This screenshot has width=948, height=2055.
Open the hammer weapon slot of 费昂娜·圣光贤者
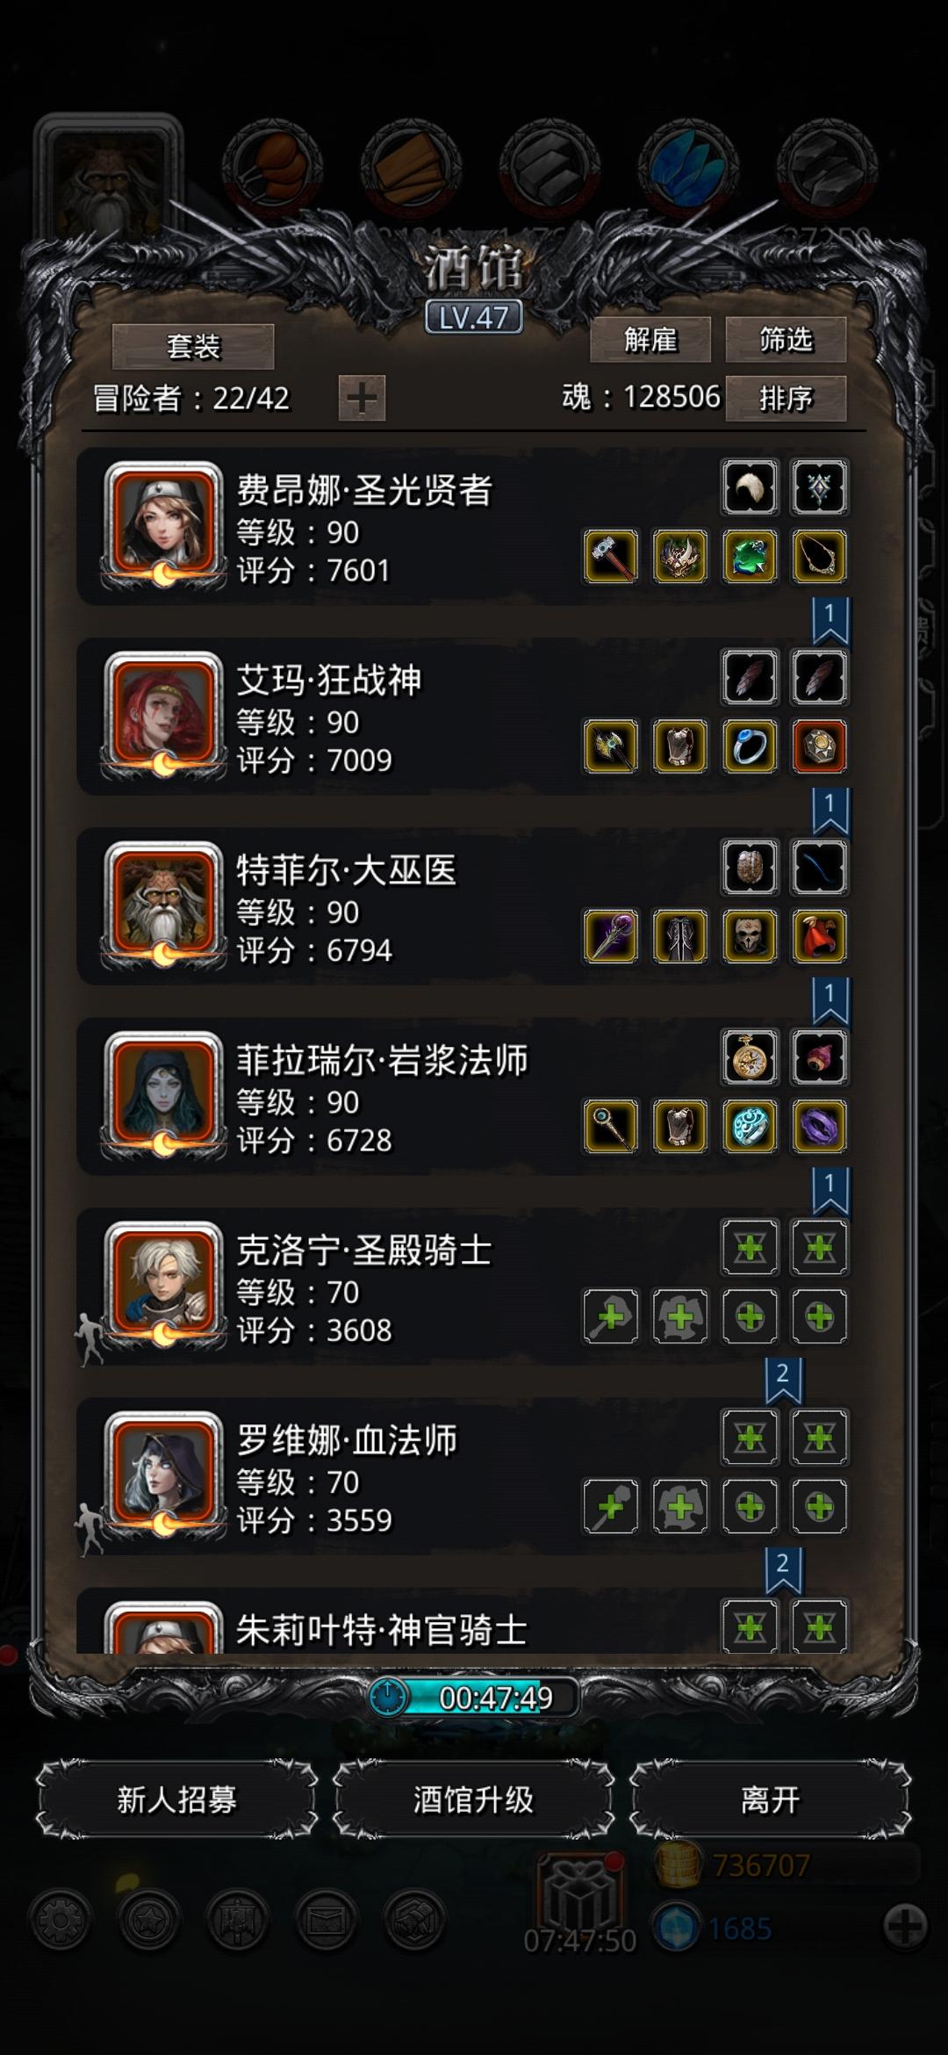click(611, 556)
